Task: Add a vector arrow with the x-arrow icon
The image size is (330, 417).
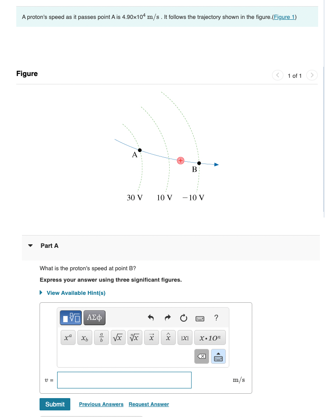Action: [151, 337]
